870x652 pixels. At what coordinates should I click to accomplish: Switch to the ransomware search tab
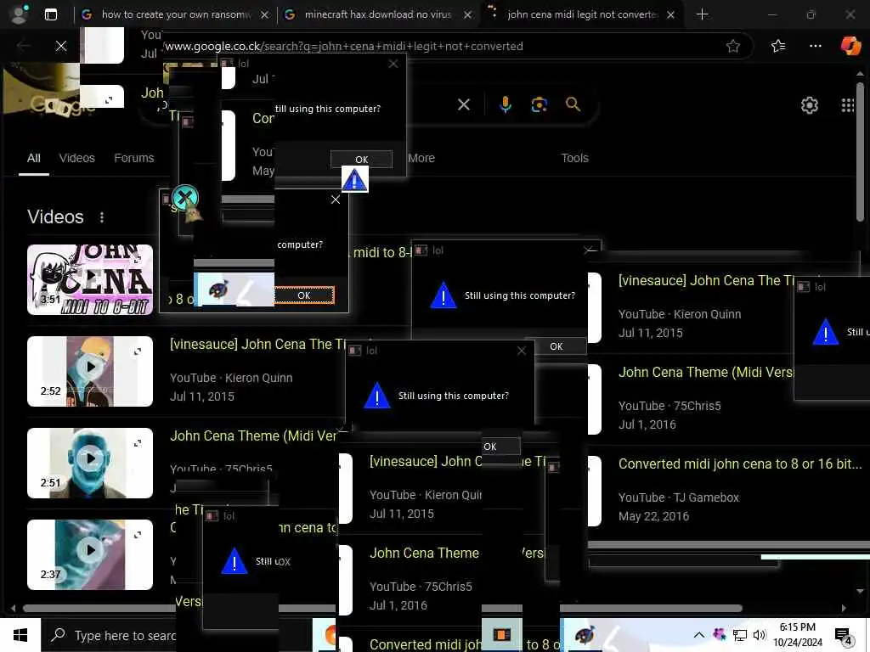pyautogui.click(x=175, y=14)
